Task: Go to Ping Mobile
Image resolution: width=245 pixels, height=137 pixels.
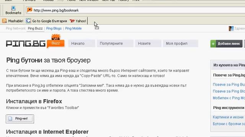Action: pyautogui.click(x=73, y=29)
